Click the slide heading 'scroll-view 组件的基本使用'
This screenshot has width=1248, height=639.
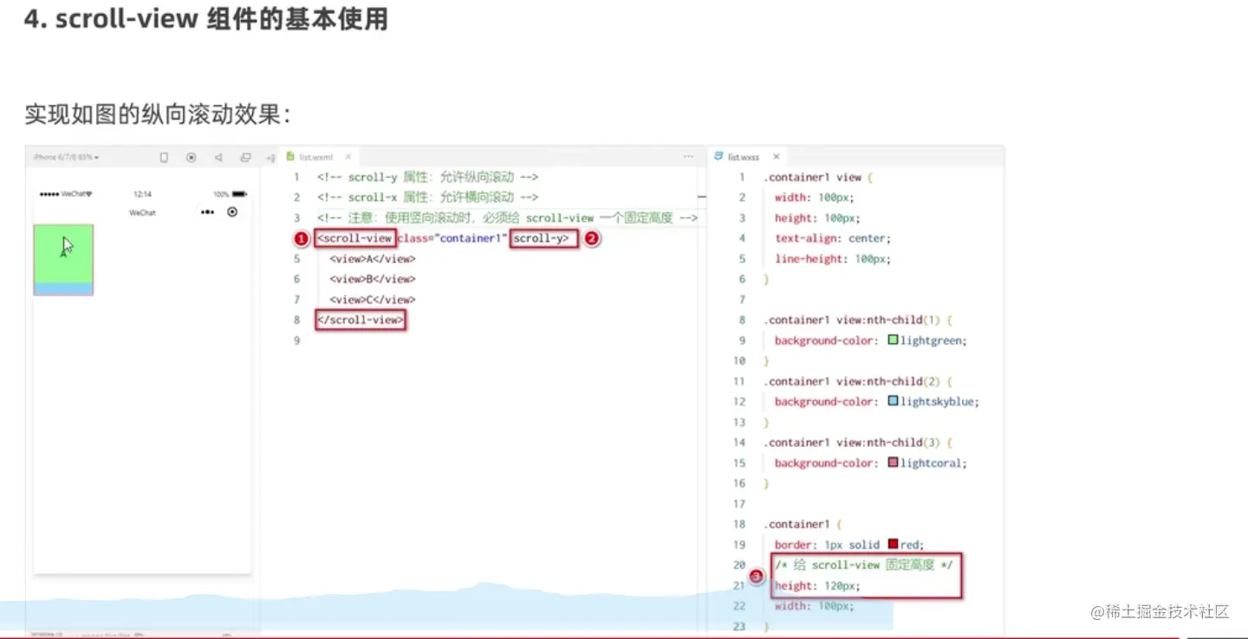click(x=221, y=19)
